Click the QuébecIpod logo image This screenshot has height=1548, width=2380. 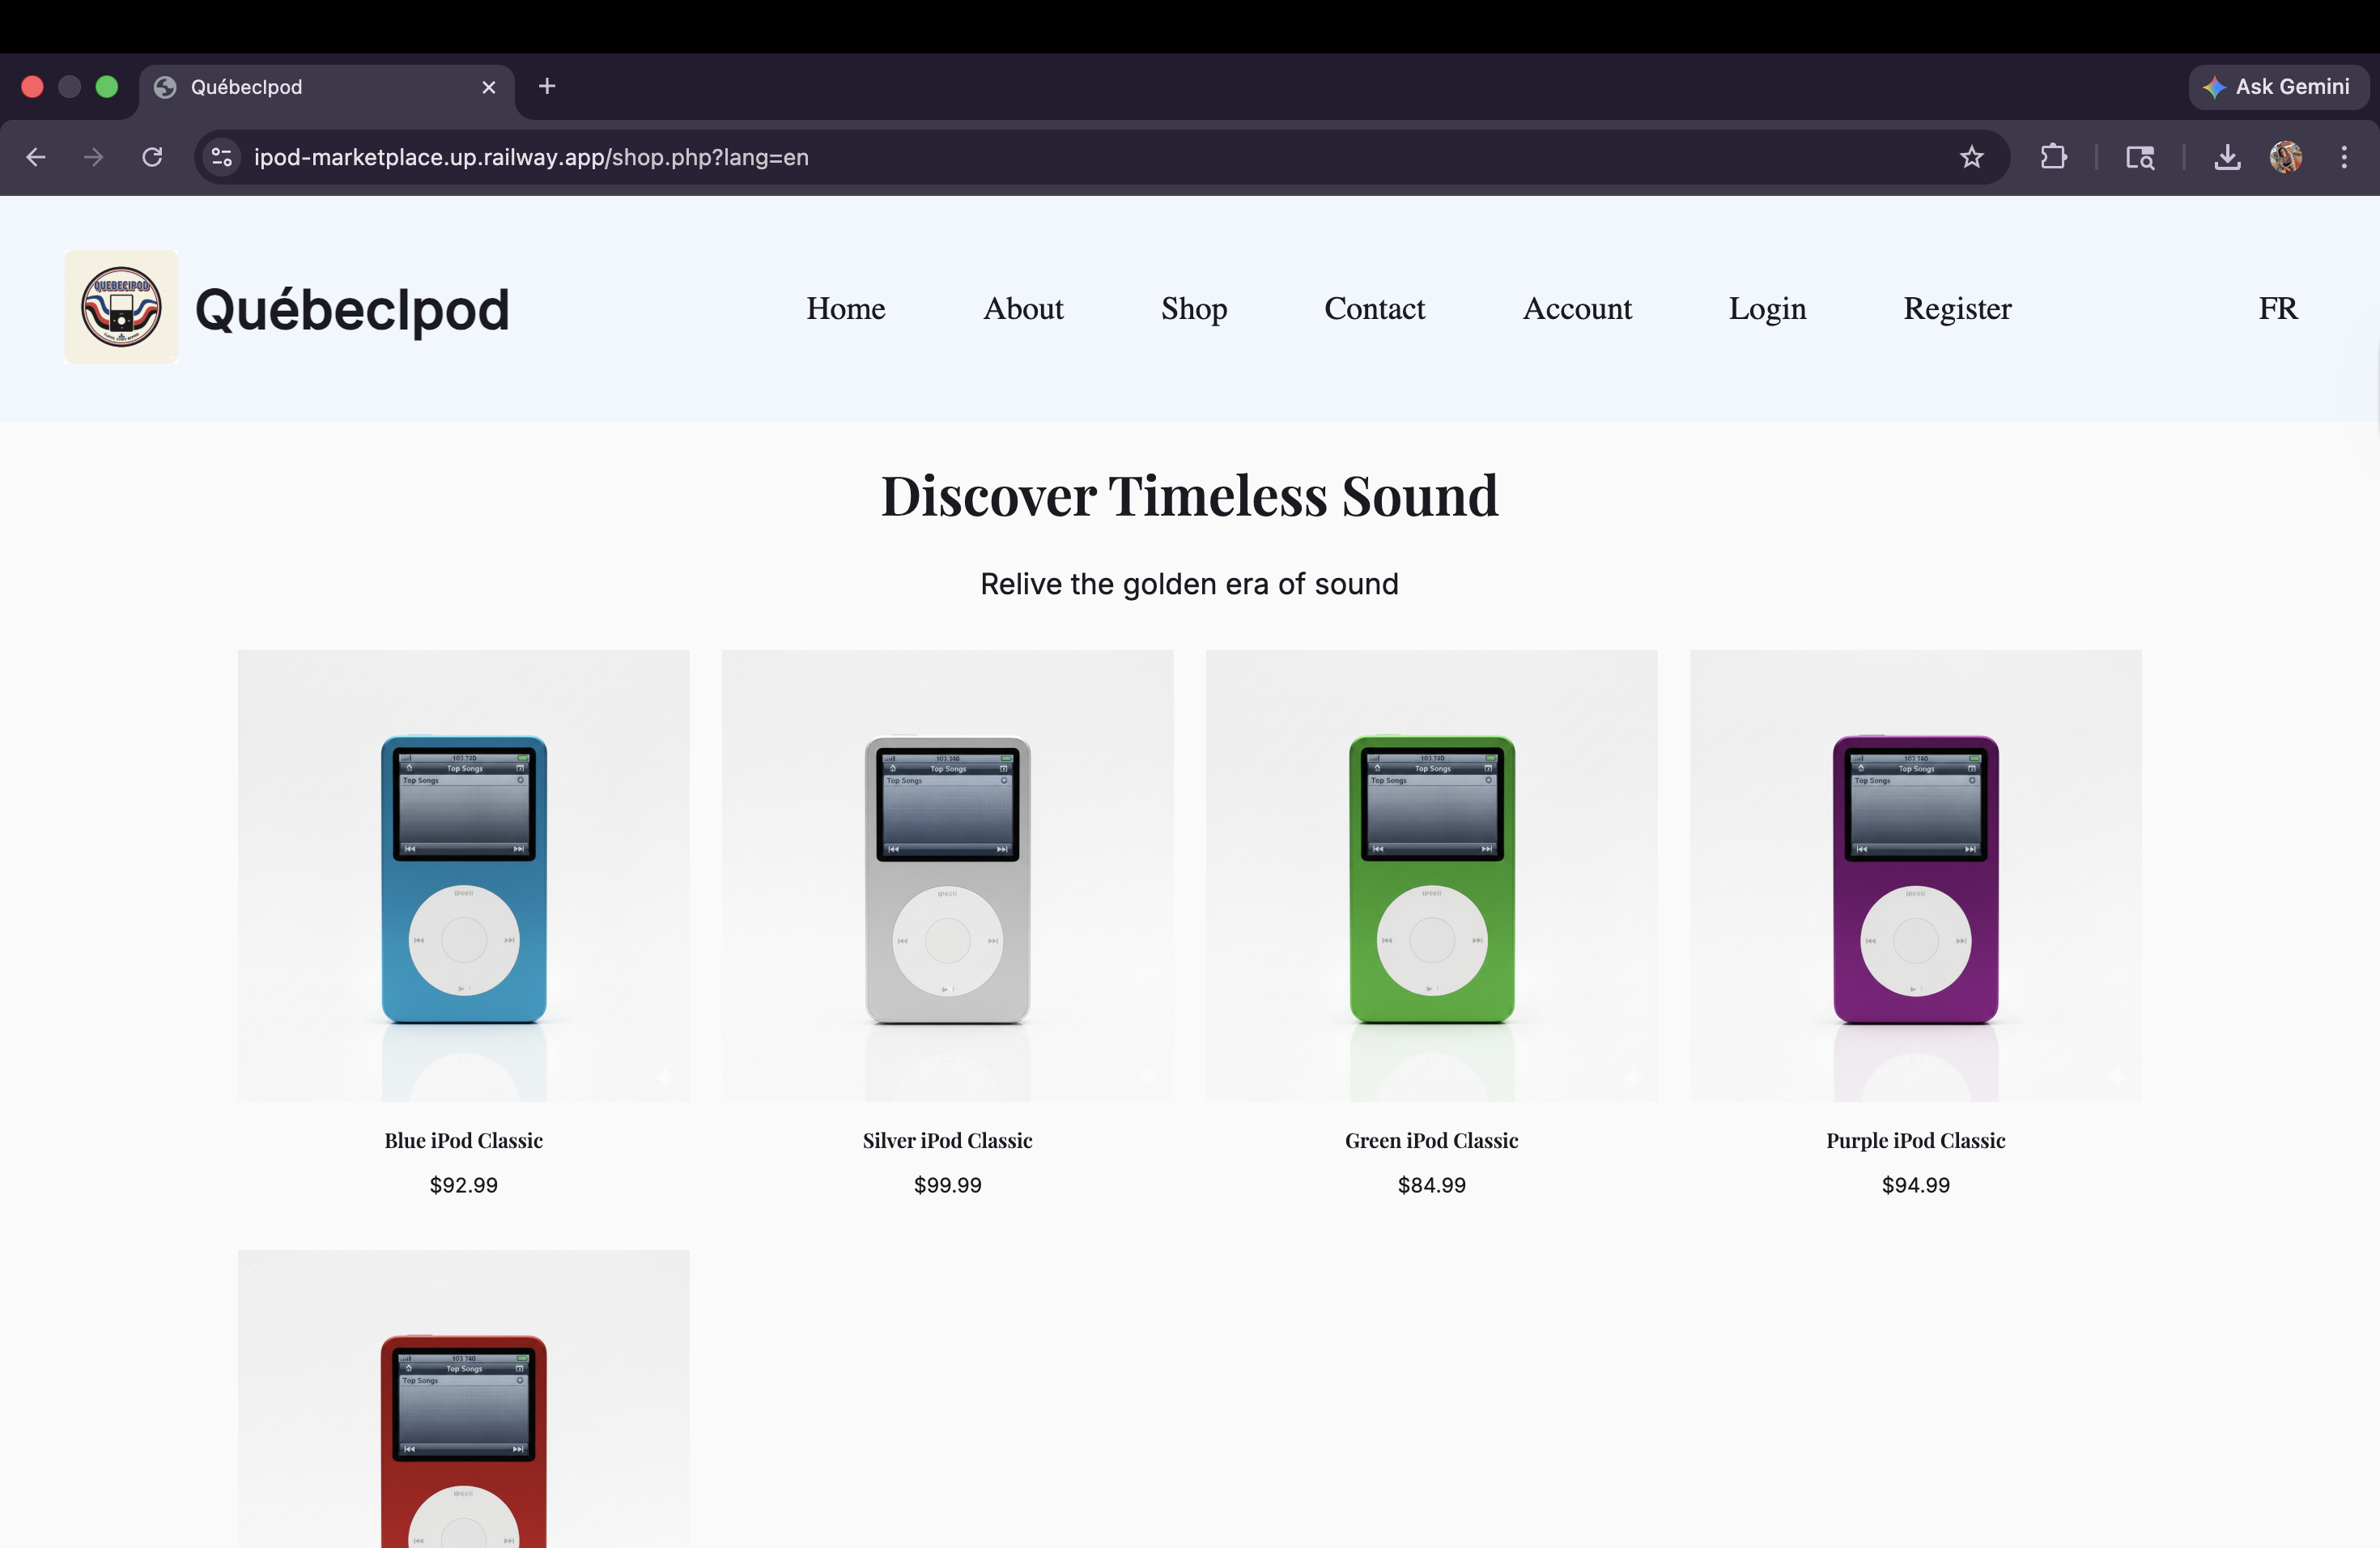(x=121, y=307)
